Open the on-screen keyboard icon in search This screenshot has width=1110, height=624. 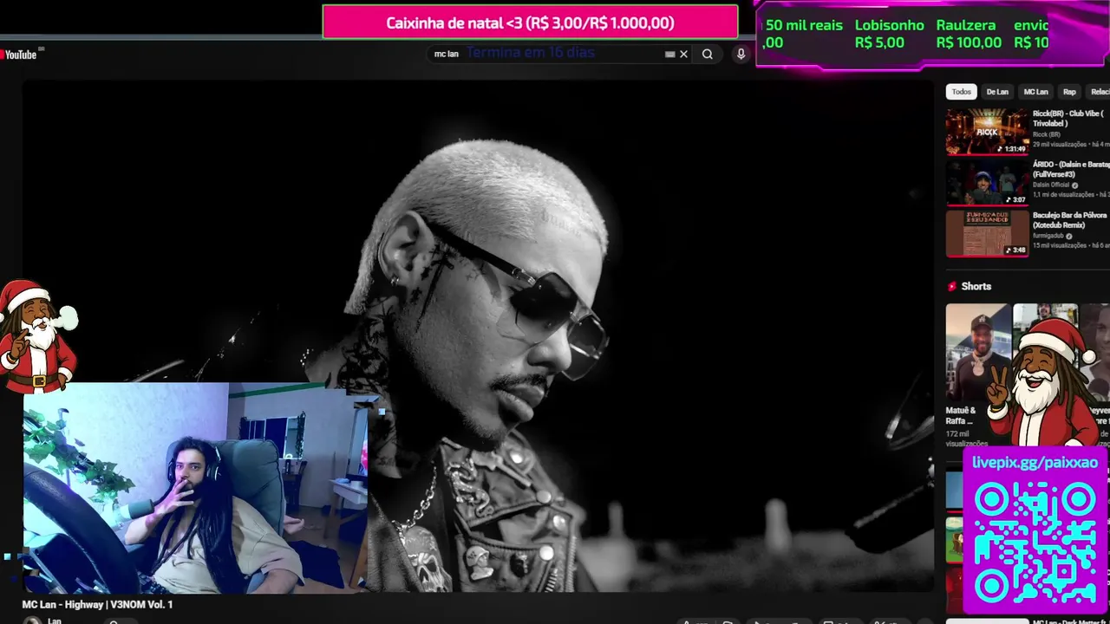[x=669, y=54]
